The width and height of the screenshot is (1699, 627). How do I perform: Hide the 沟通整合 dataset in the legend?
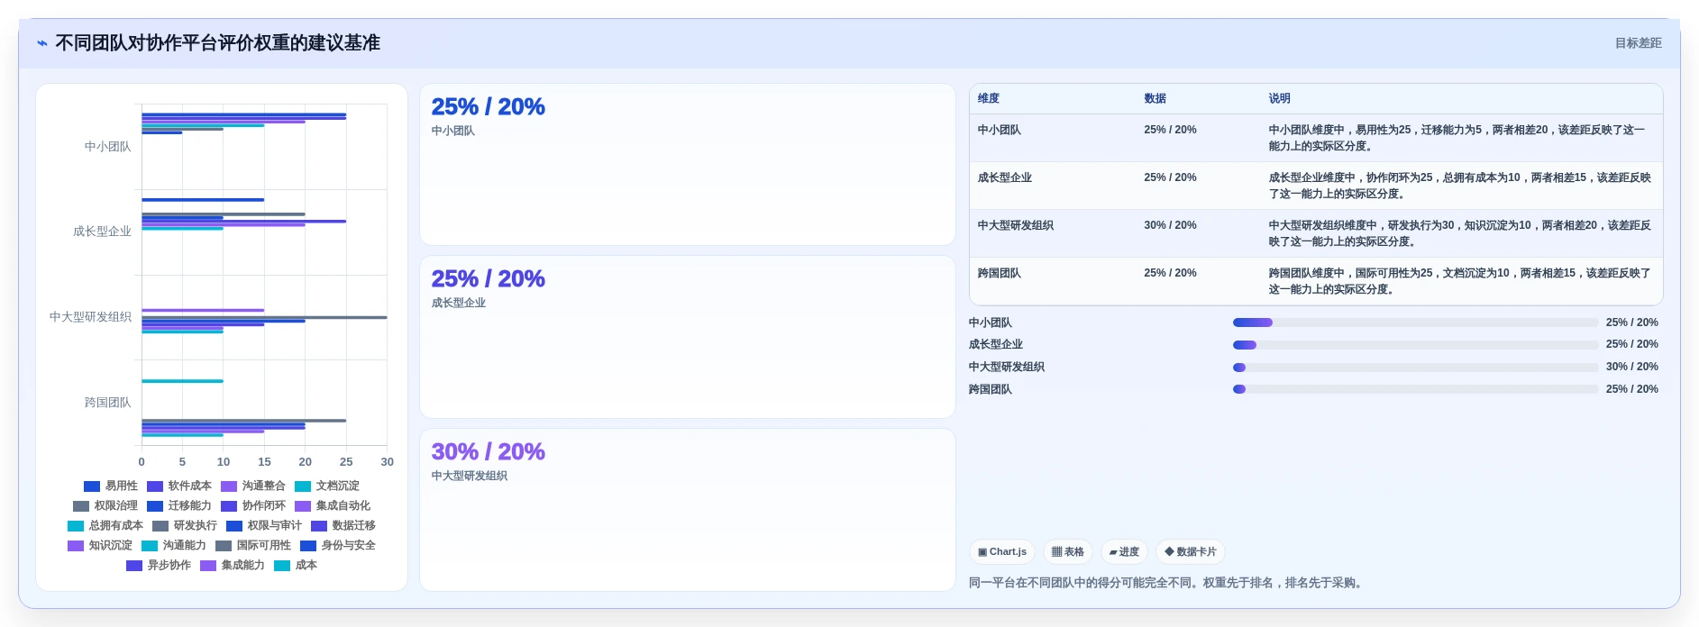253,486
